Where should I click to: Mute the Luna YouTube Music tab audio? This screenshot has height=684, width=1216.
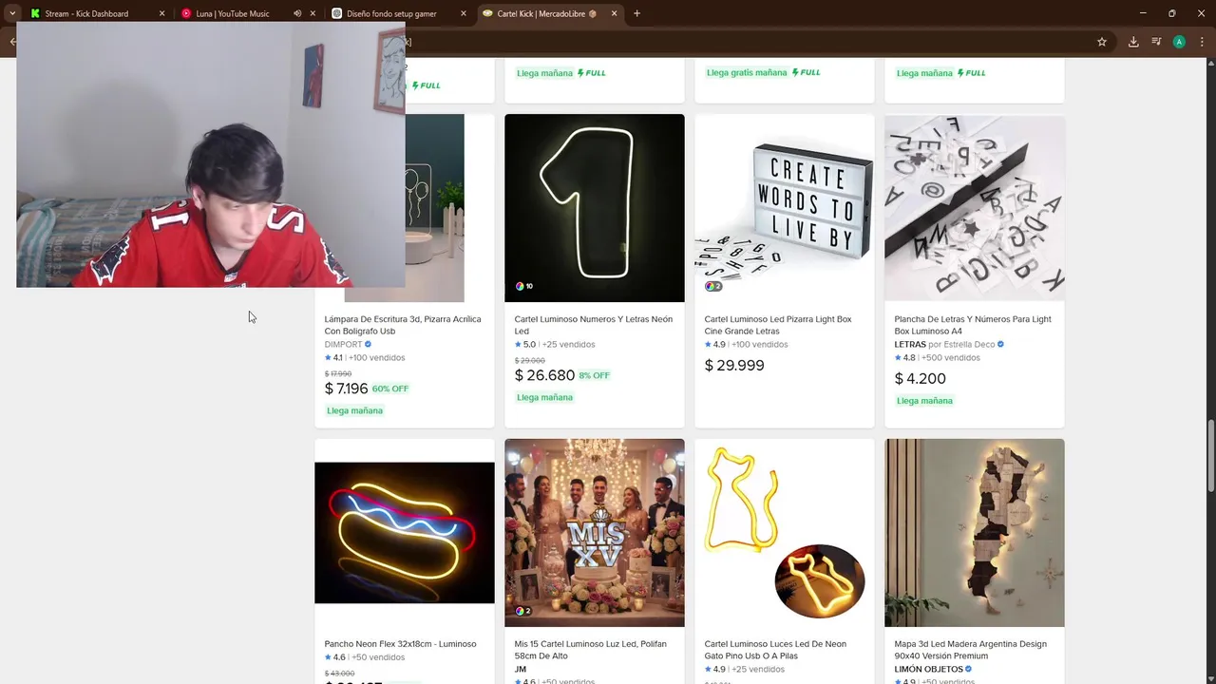[297, 13]
